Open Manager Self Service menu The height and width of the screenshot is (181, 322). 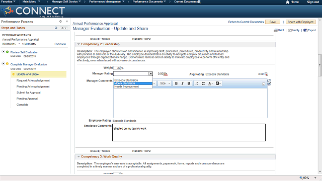[66, 2]
